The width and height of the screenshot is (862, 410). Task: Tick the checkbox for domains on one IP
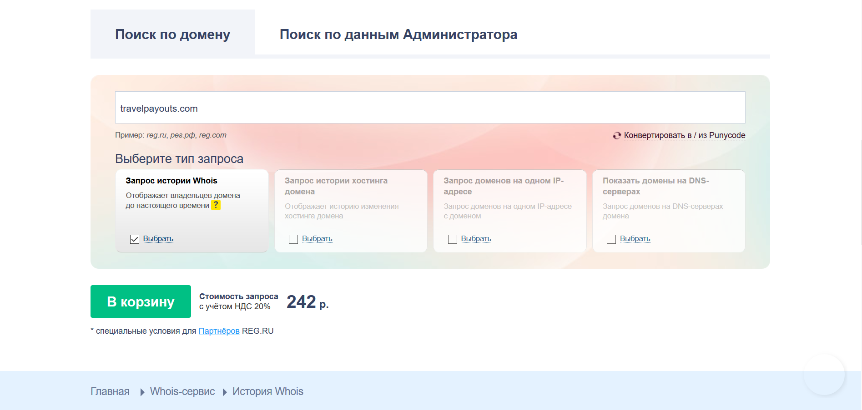coord(453,239)
